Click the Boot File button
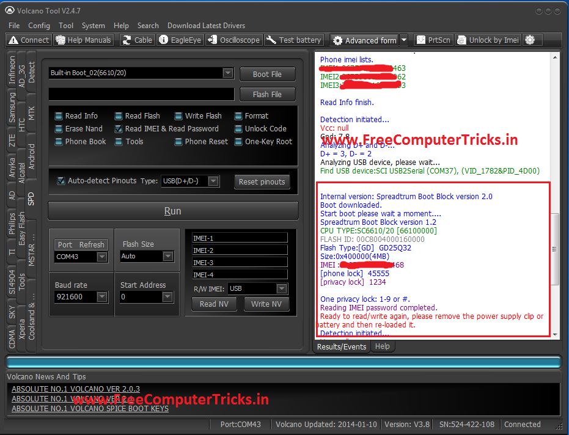 click(x=267, y=75)
